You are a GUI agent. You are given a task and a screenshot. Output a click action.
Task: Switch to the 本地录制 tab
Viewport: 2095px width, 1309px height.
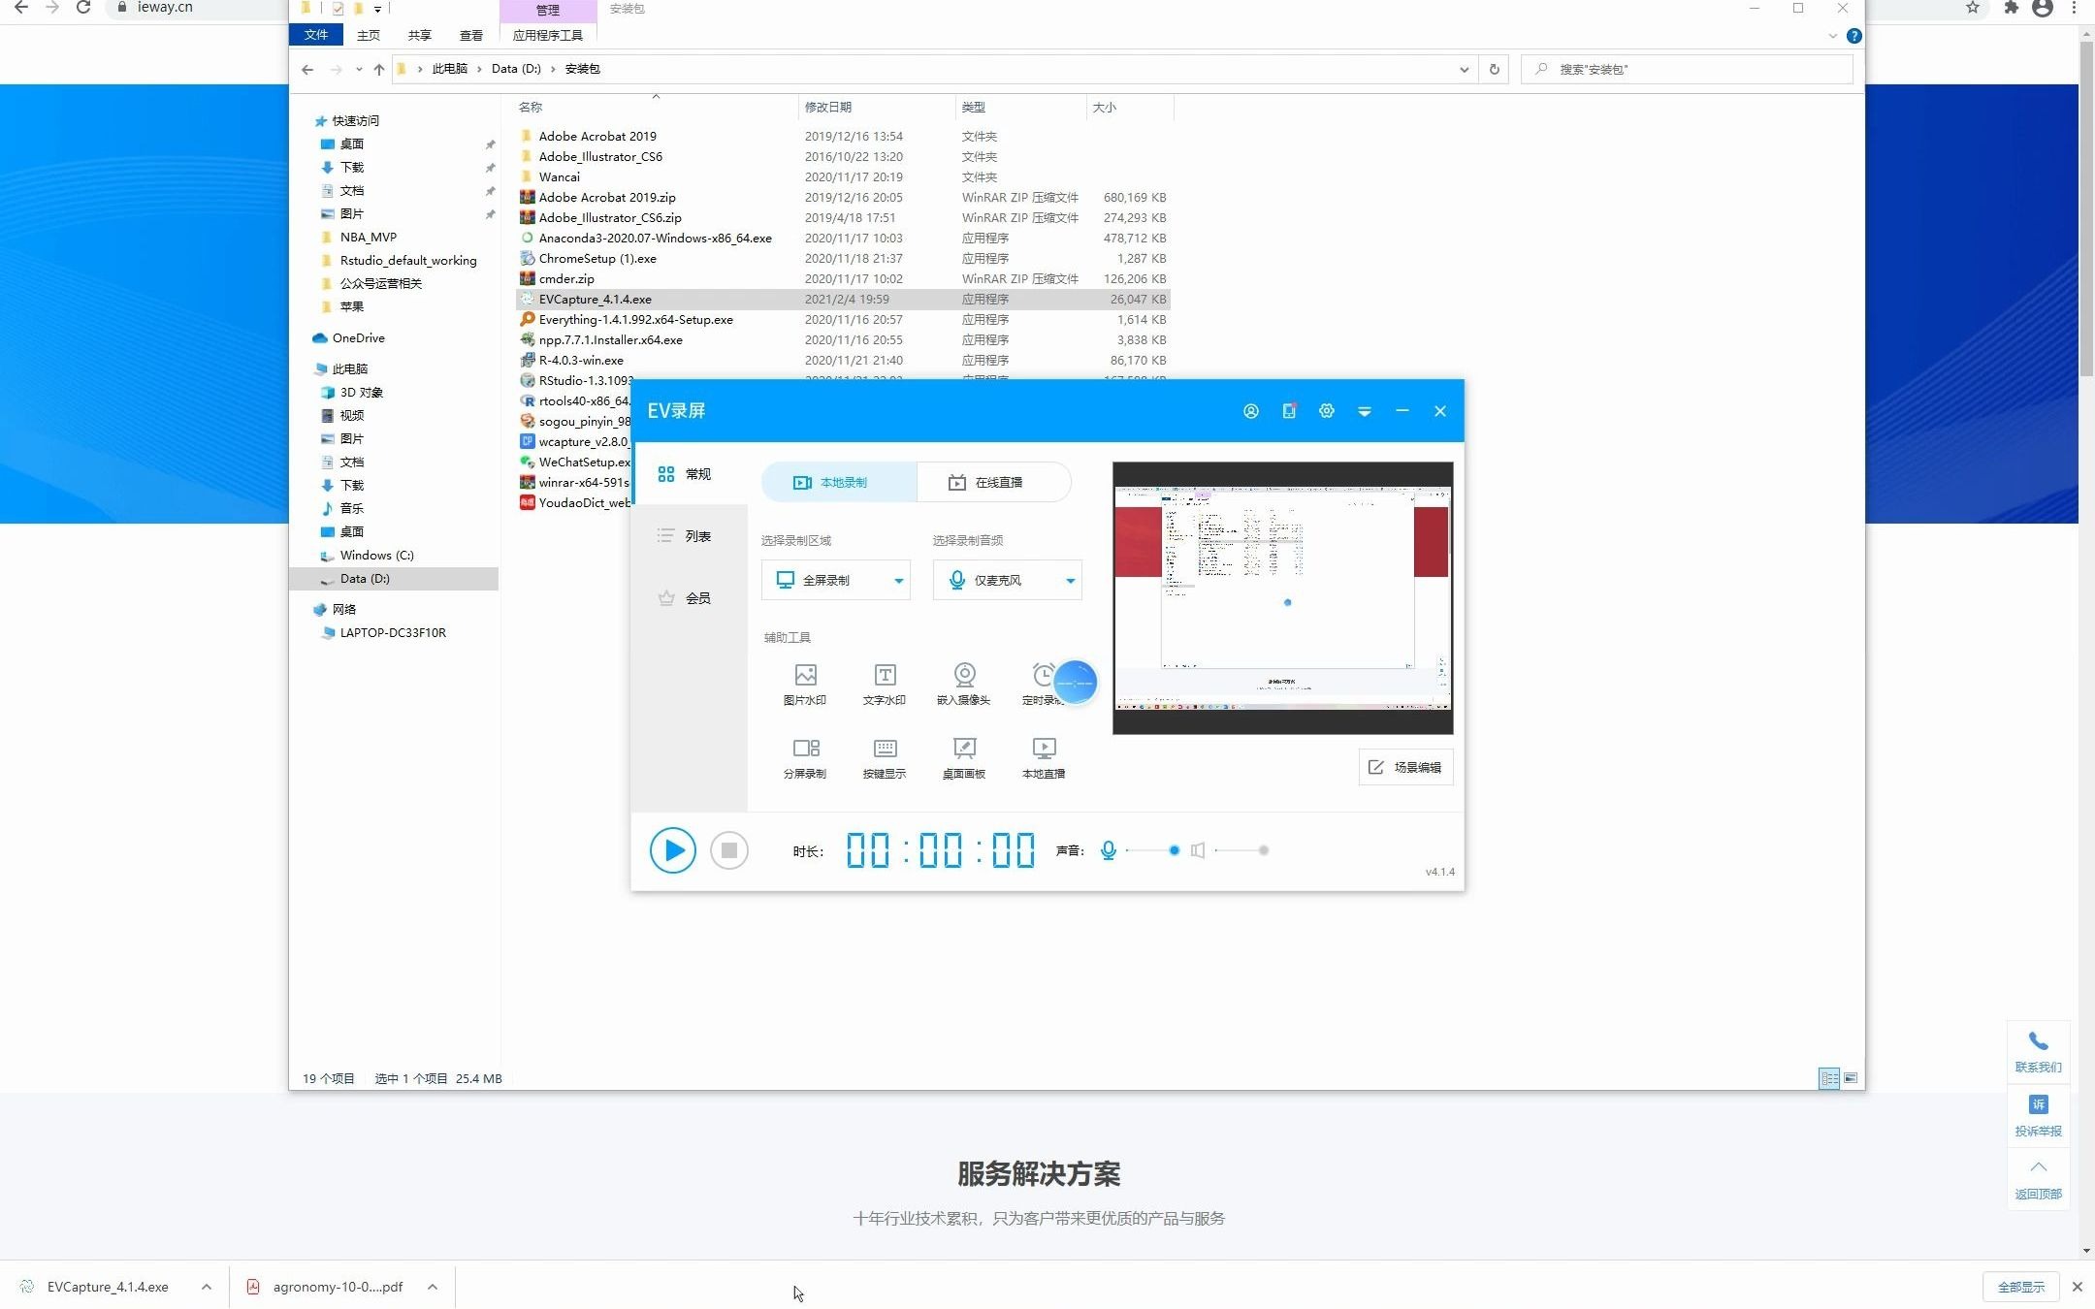point(839,482)
